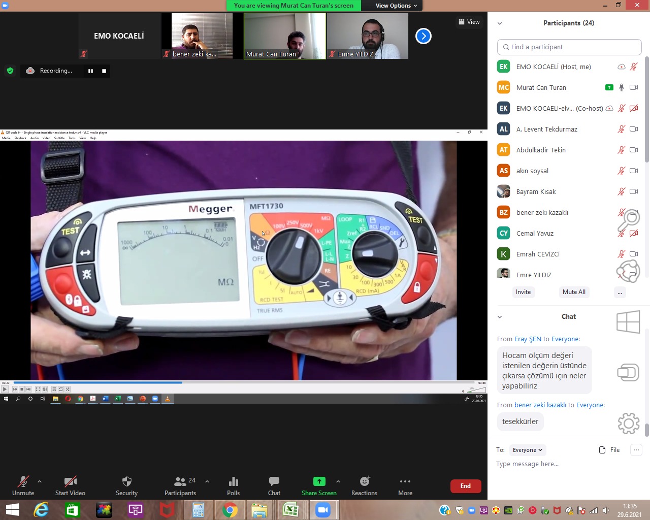Click bener zeki kazaklı sender link in chat

(540, 405)
